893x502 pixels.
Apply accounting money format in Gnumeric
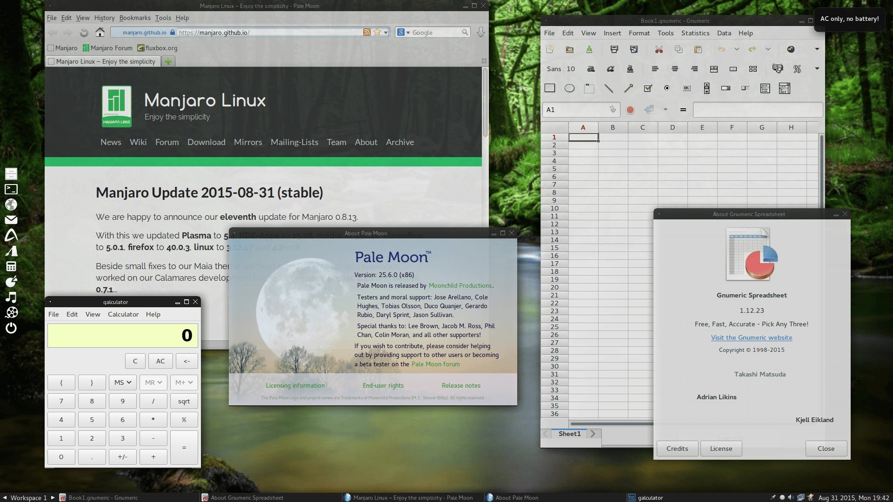pyautogui.click(x=778, y=69)
